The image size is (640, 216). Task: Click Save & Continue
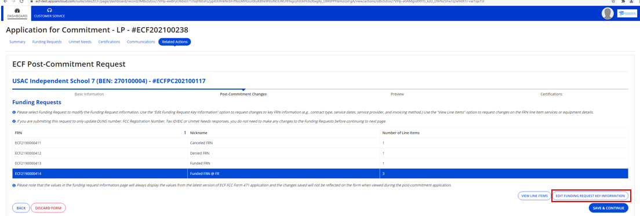click(609, 208)
